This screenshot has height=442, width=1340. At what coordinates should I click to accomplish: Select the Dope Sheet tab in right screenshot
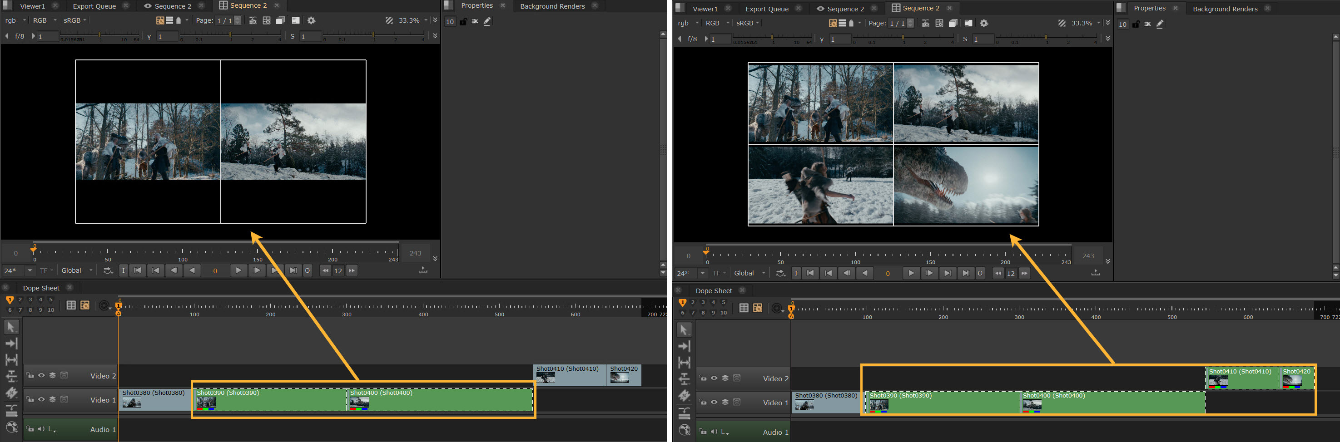[x=714, y=290]
